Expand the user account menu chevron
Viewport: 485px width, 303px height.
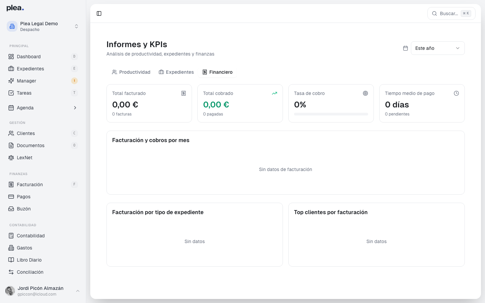pyautogui.click(x=78, y=291)
